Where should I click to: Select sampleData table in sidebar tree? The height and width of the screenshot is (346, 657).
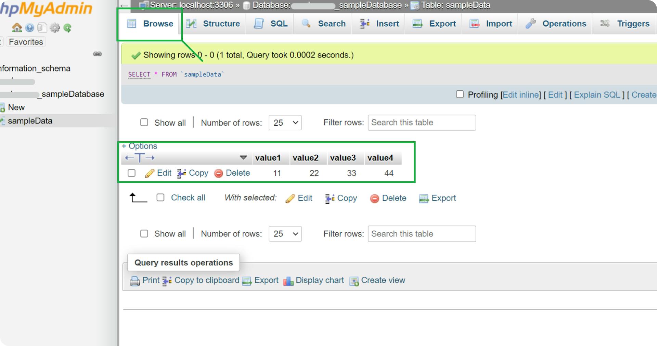pyautogui.click(x=30, y=121)
